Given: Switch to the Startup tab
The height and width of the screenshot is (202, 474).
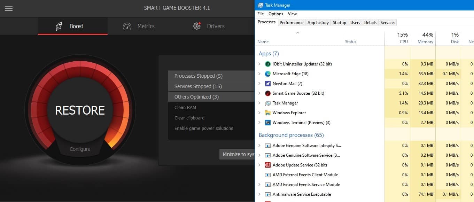Looking at the screenshot, I should (340, 23).
